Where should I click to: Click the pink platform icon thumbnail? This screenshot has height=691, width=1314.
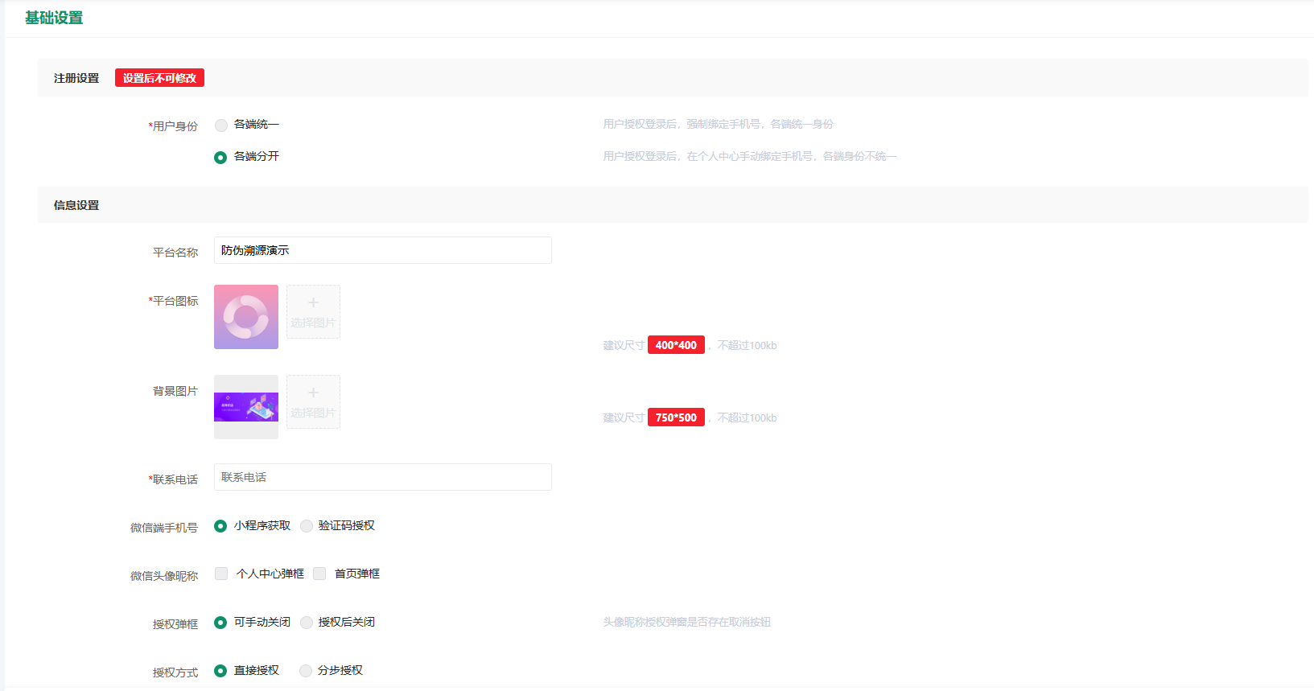(246, 317)
